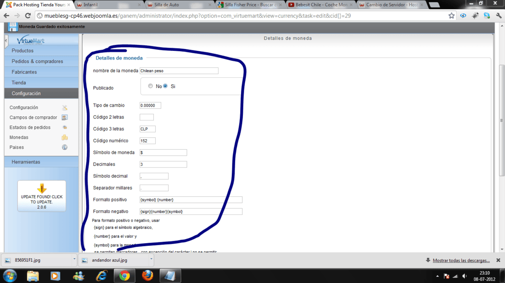Open the downloaded file andandor azul.jpg
Viewport: 505px width, 283px height.
116,260
